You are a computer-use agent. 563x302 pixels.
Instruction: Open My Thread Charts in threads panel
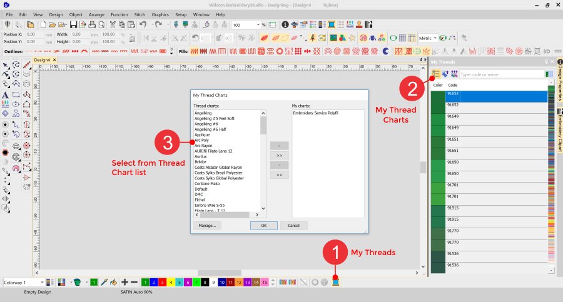point(436,74)
